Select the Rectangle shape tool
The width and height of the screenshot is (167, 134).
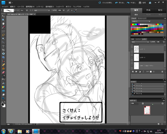[3, 91]
